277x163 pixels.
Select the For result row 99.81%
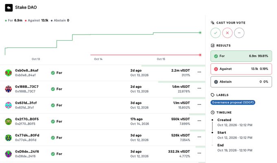pyautogui.click(x=241, y=56)
